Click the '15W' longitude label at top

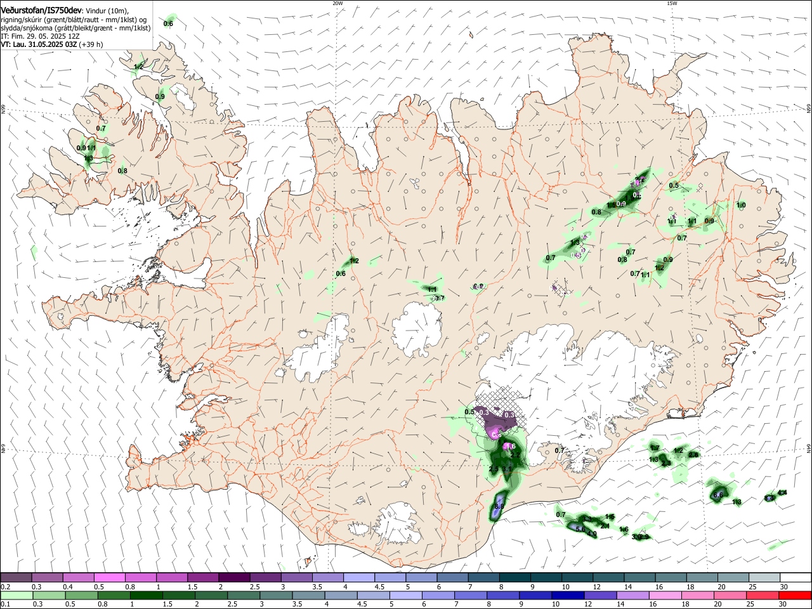[x=672, y=3]
